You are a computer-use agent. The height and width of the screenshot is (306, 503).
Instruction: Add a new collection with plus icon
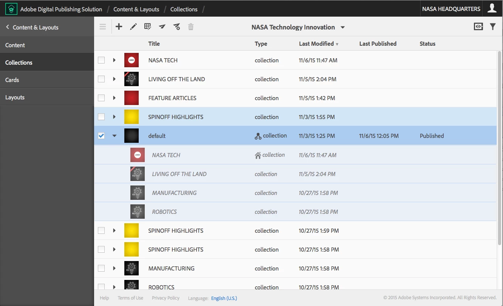(119, 27)
